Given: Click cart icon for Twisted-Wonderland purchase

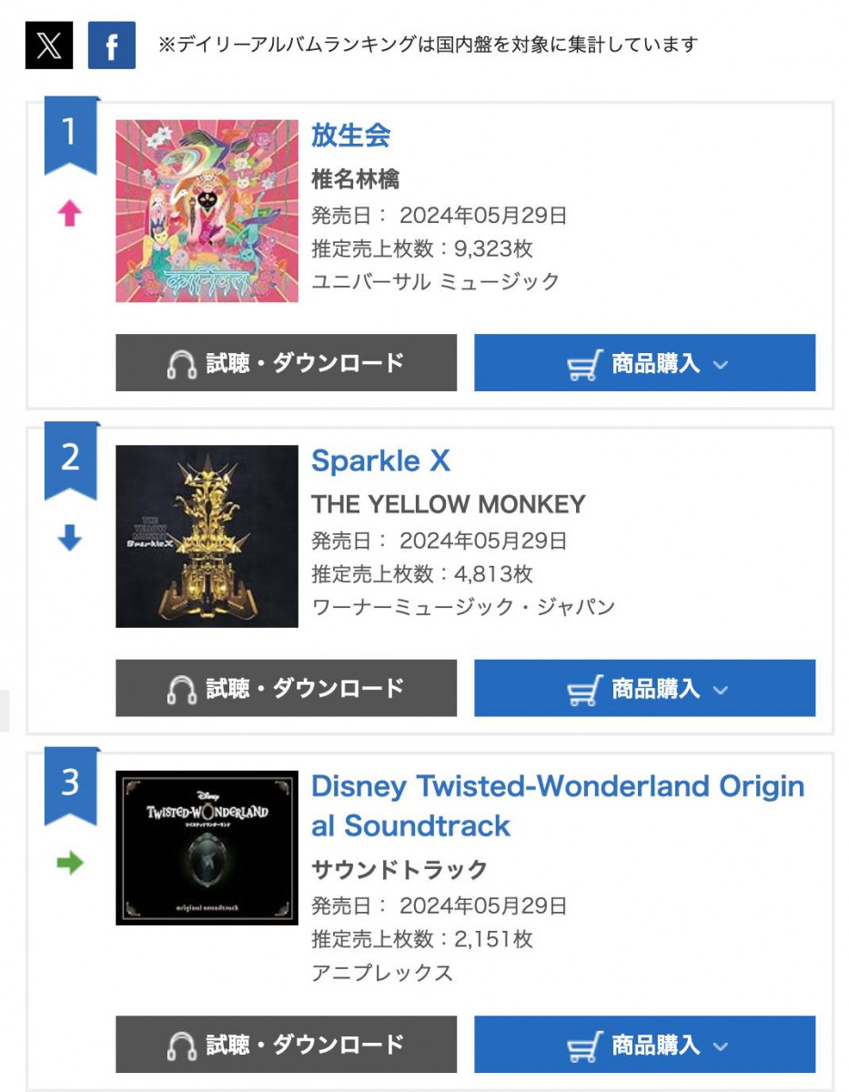Looking at the screenshot, I should coord(583,1046).
